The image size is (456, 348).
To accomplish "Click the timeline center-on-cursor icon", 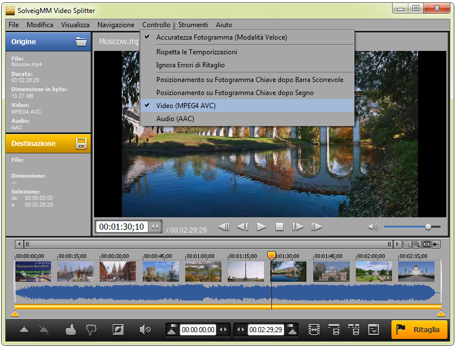I will [x=436, y=244].
